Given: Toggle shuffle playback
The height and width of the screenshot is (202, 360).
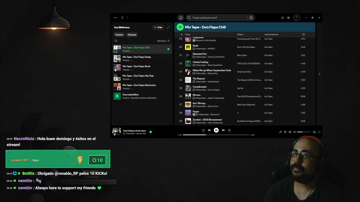Looking at the screenshot, I should coord(203,130).
